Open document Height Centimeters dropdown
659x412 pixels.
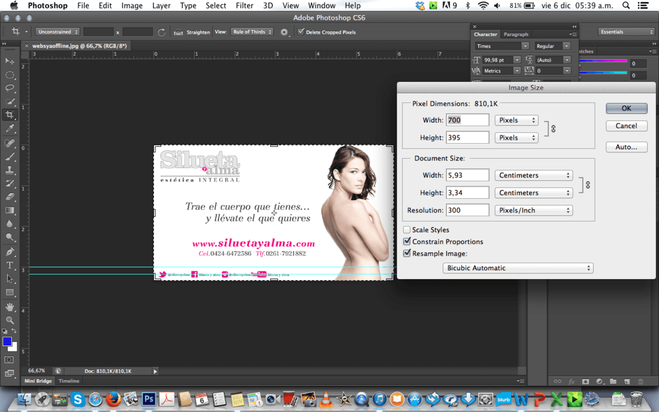click(x=534, y=193)
